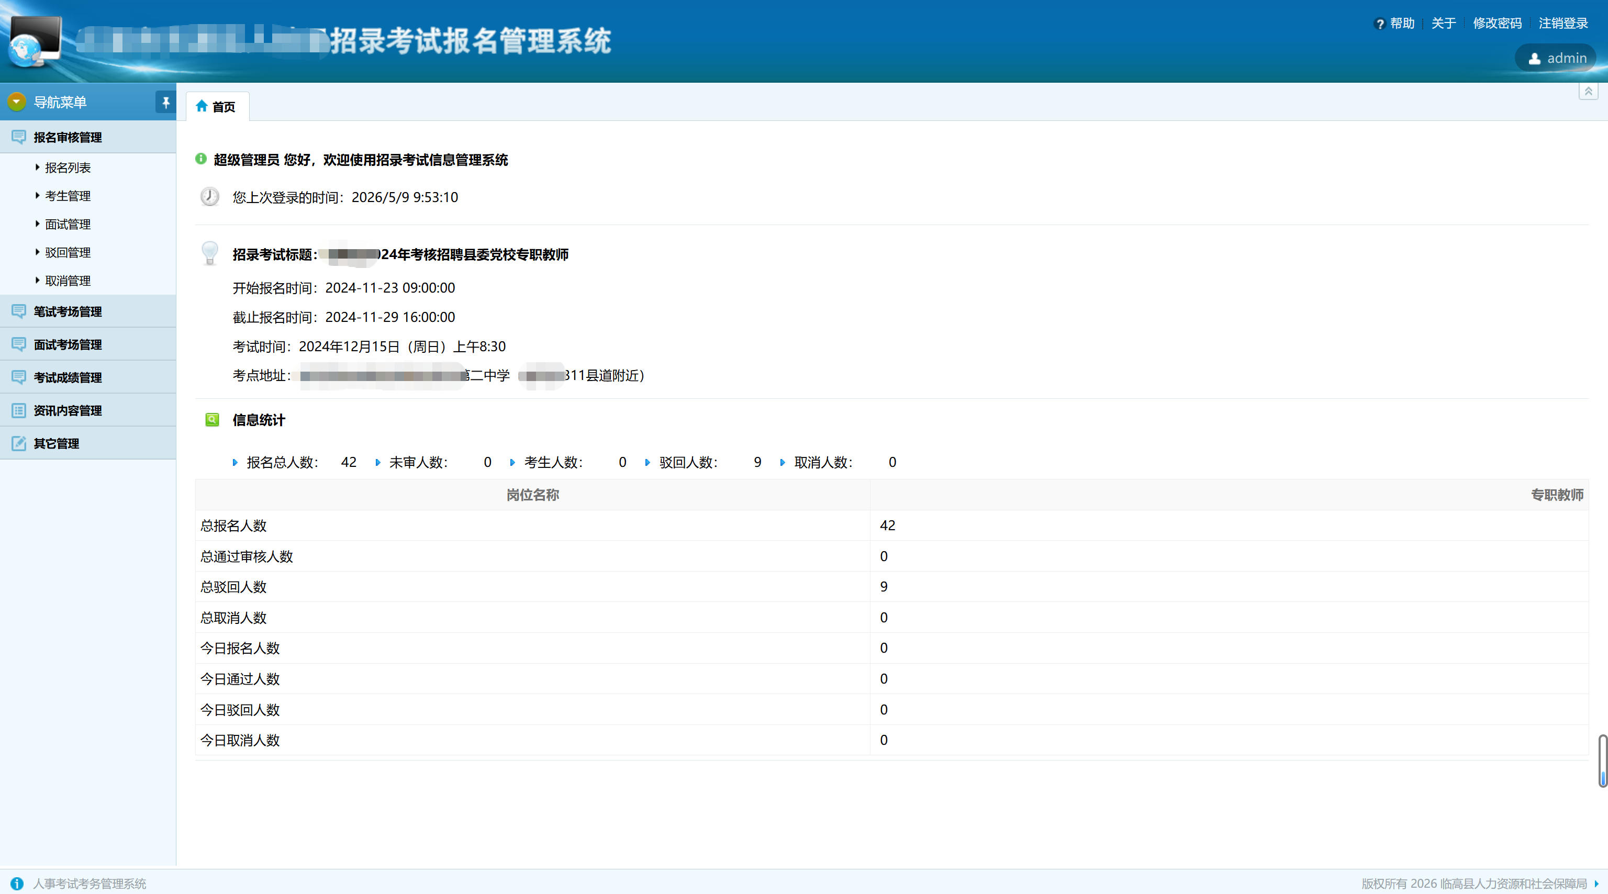Viewport: 1608px width, 894px height.
Task: Click the 开始报名时间 date line
Action: click(344, 288)
